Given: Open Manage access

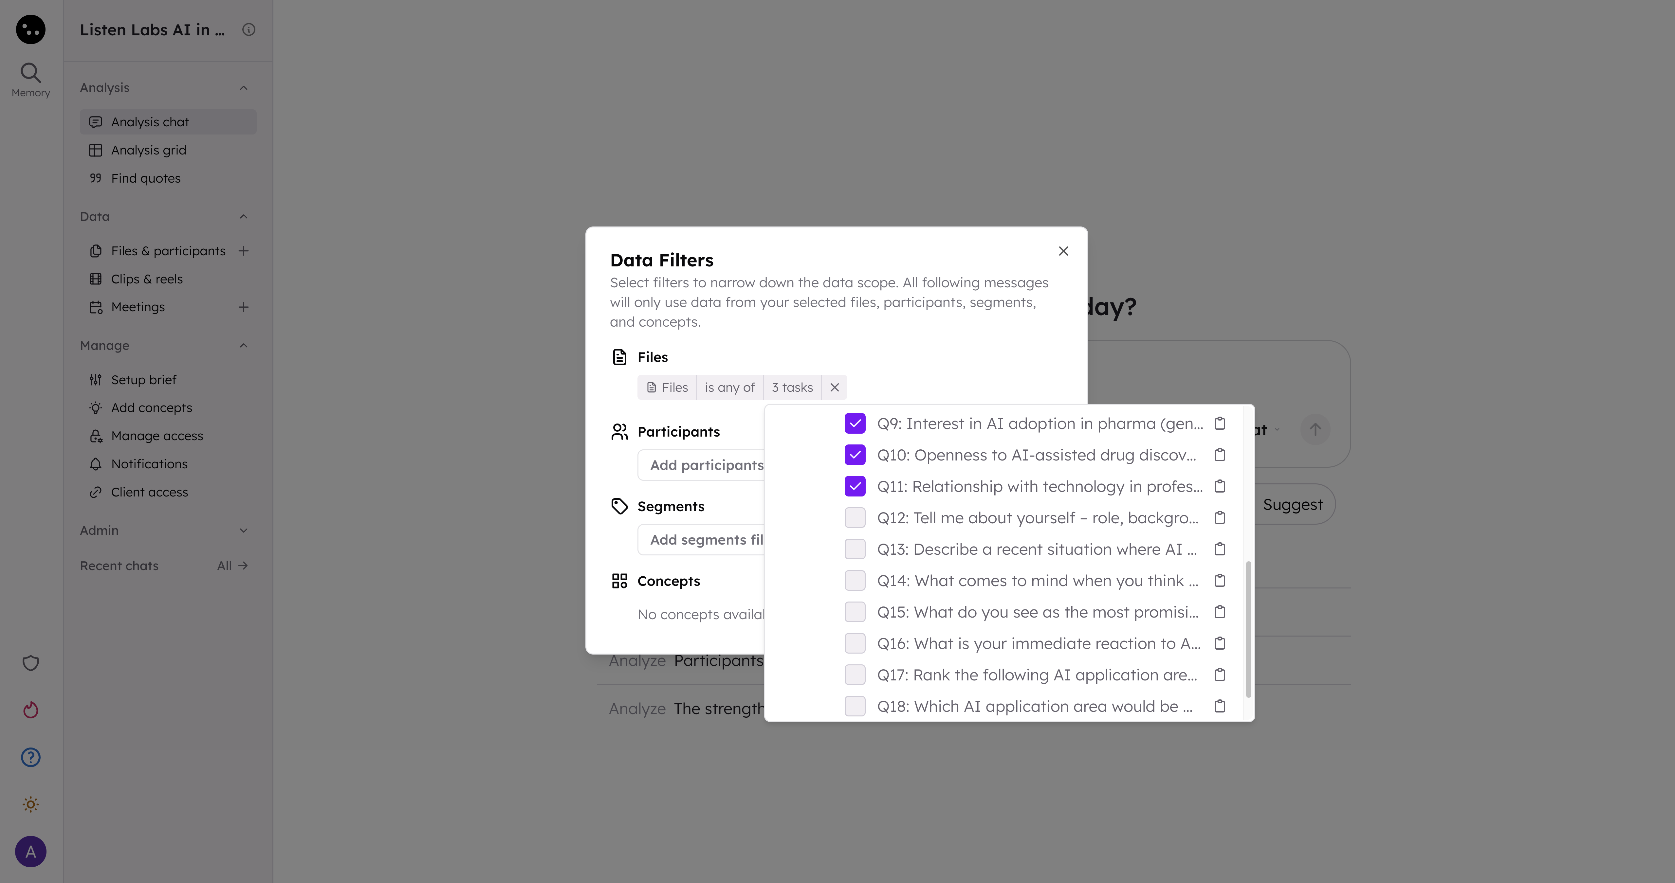Looking at the screenshot, I should click(168, 436).
